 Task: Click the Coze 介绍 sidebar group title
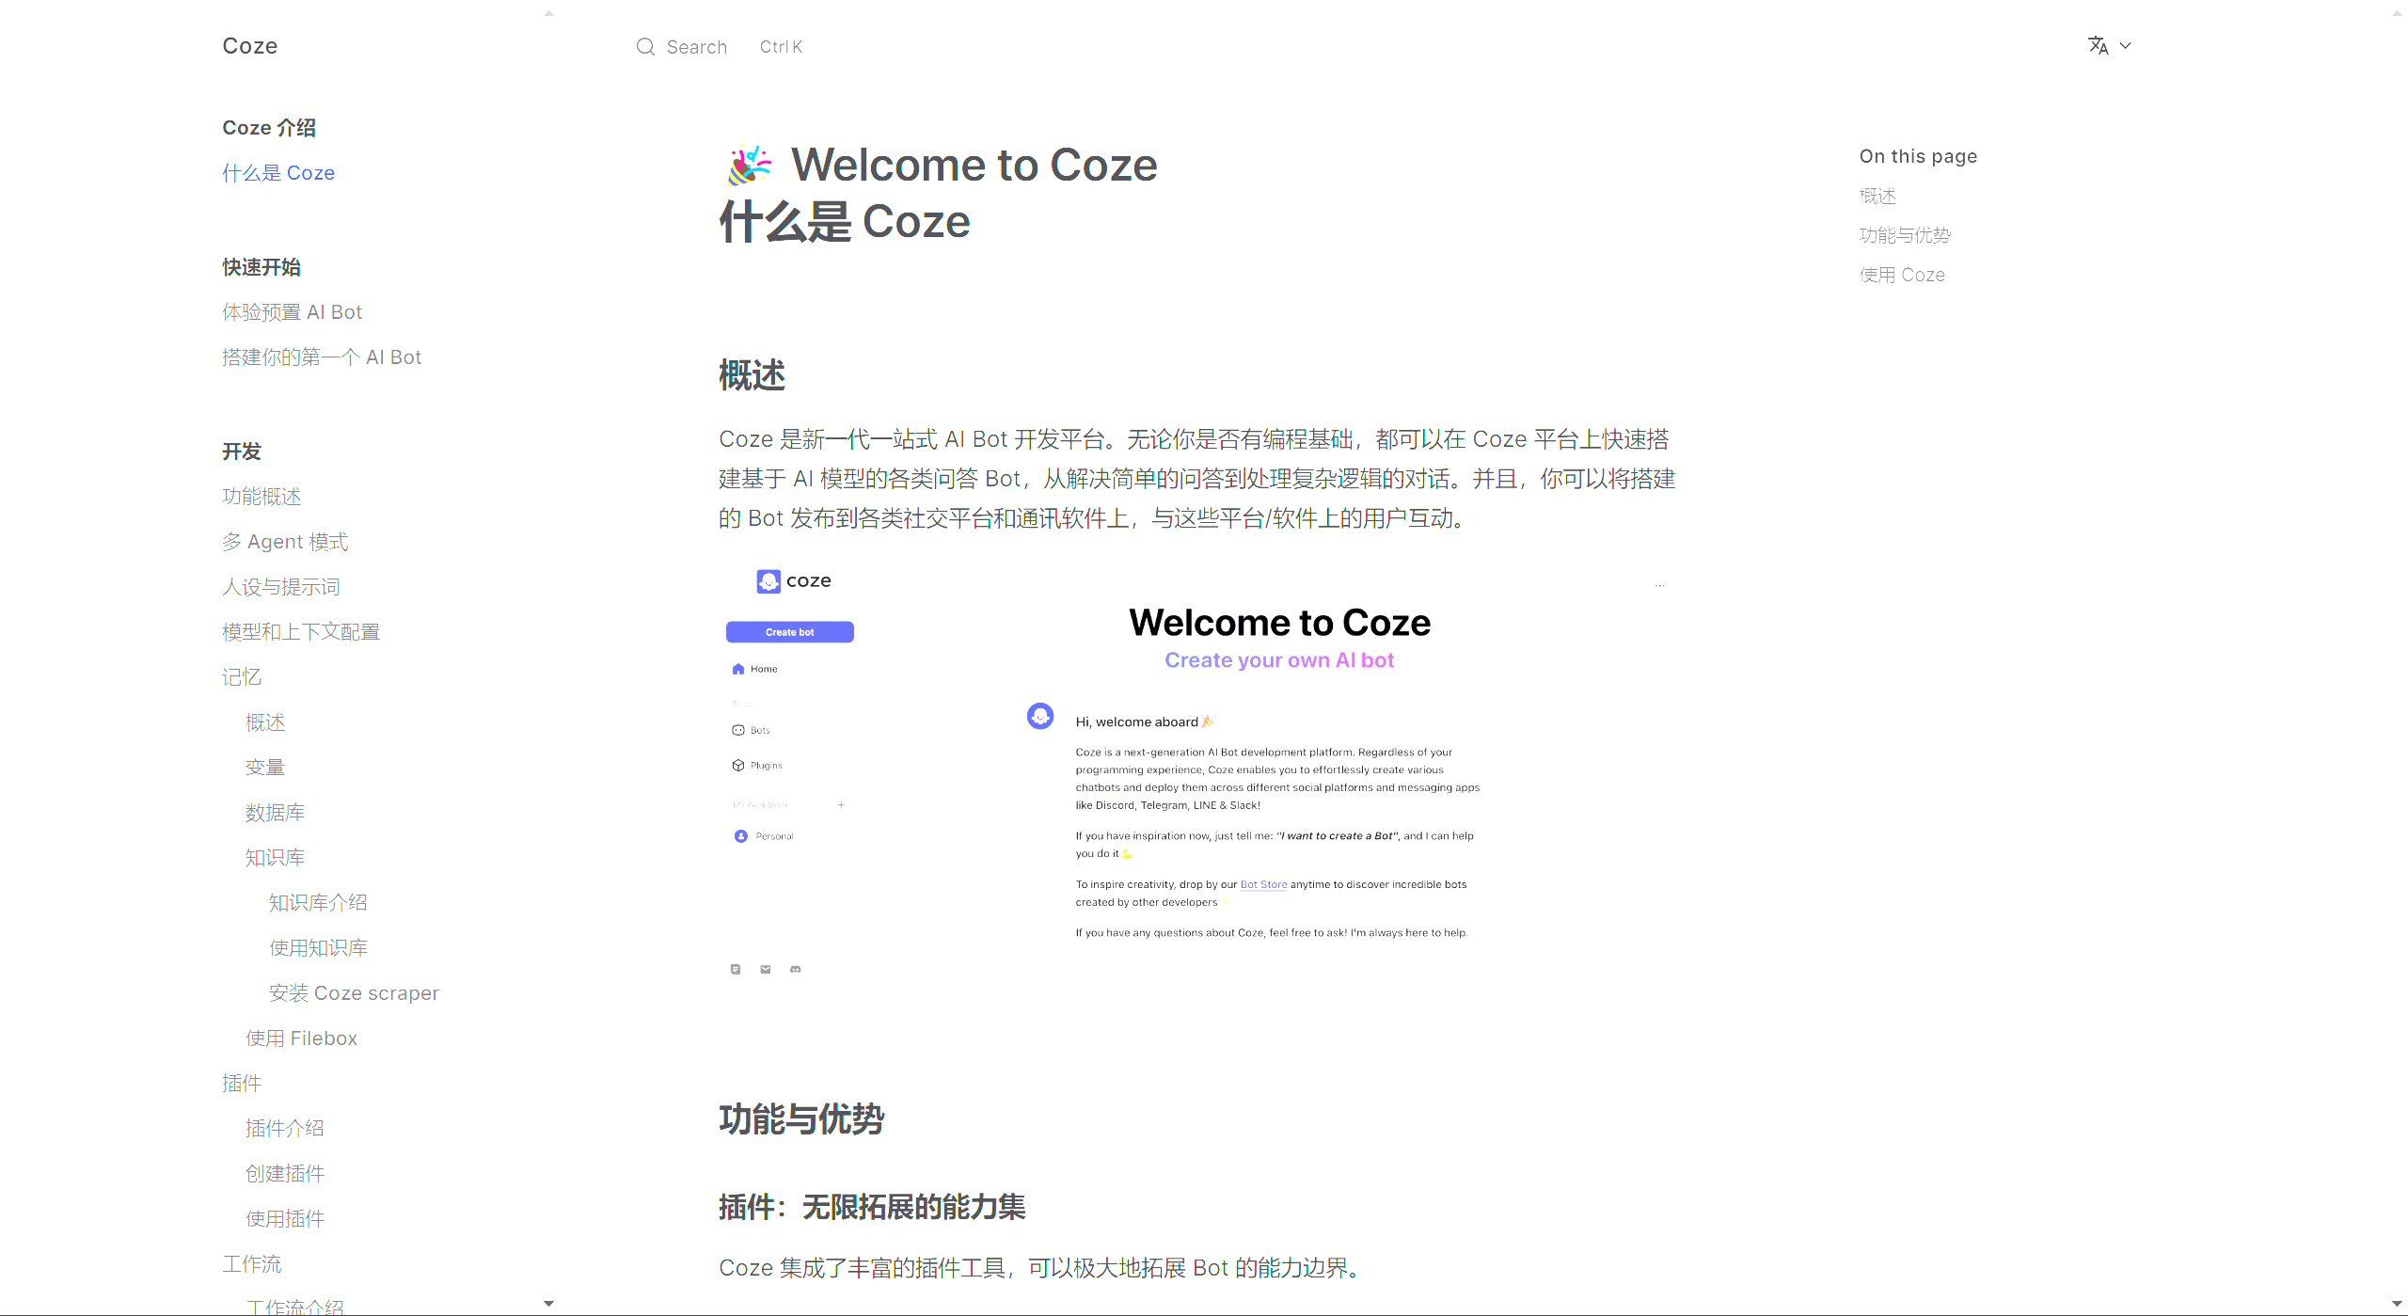point(269,128)
